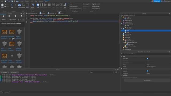Click Toggle Comment action
The image size is (171, 96).
pos(96,4)
